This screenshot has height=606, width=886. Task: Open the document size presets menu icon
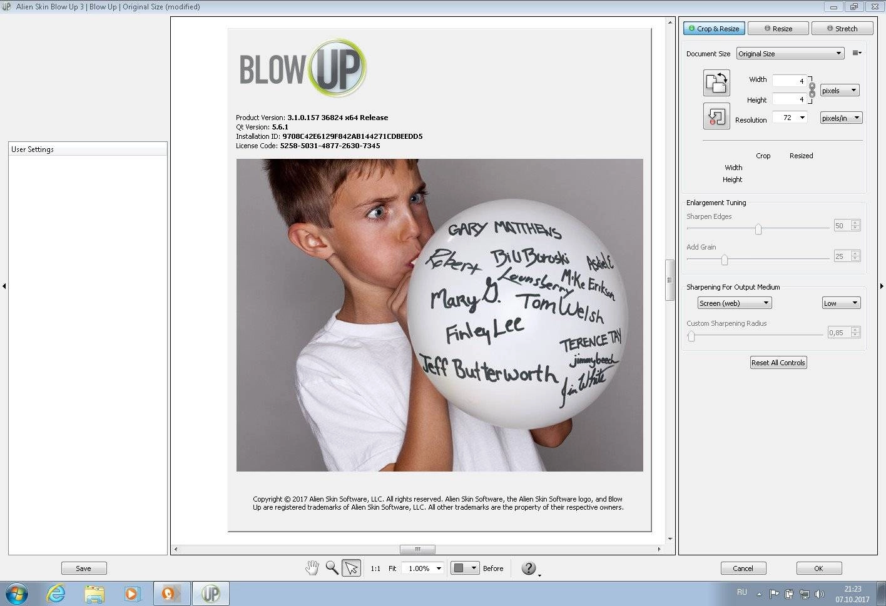857,53
